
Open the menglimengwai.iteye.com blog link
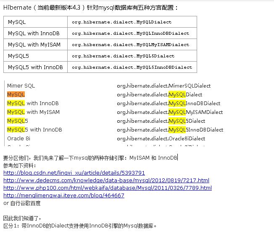tap(64, 196)
